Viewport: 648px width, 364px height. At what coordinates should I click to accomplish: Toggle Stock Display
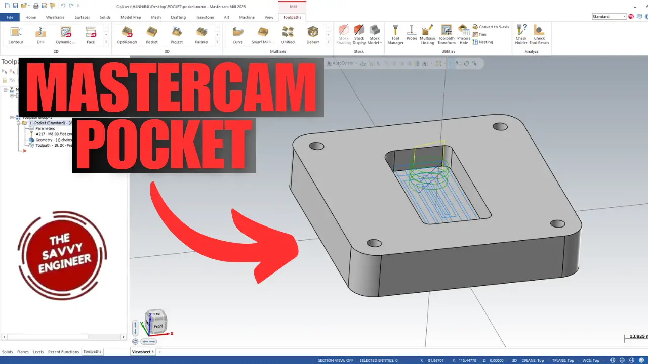point(359,35)
